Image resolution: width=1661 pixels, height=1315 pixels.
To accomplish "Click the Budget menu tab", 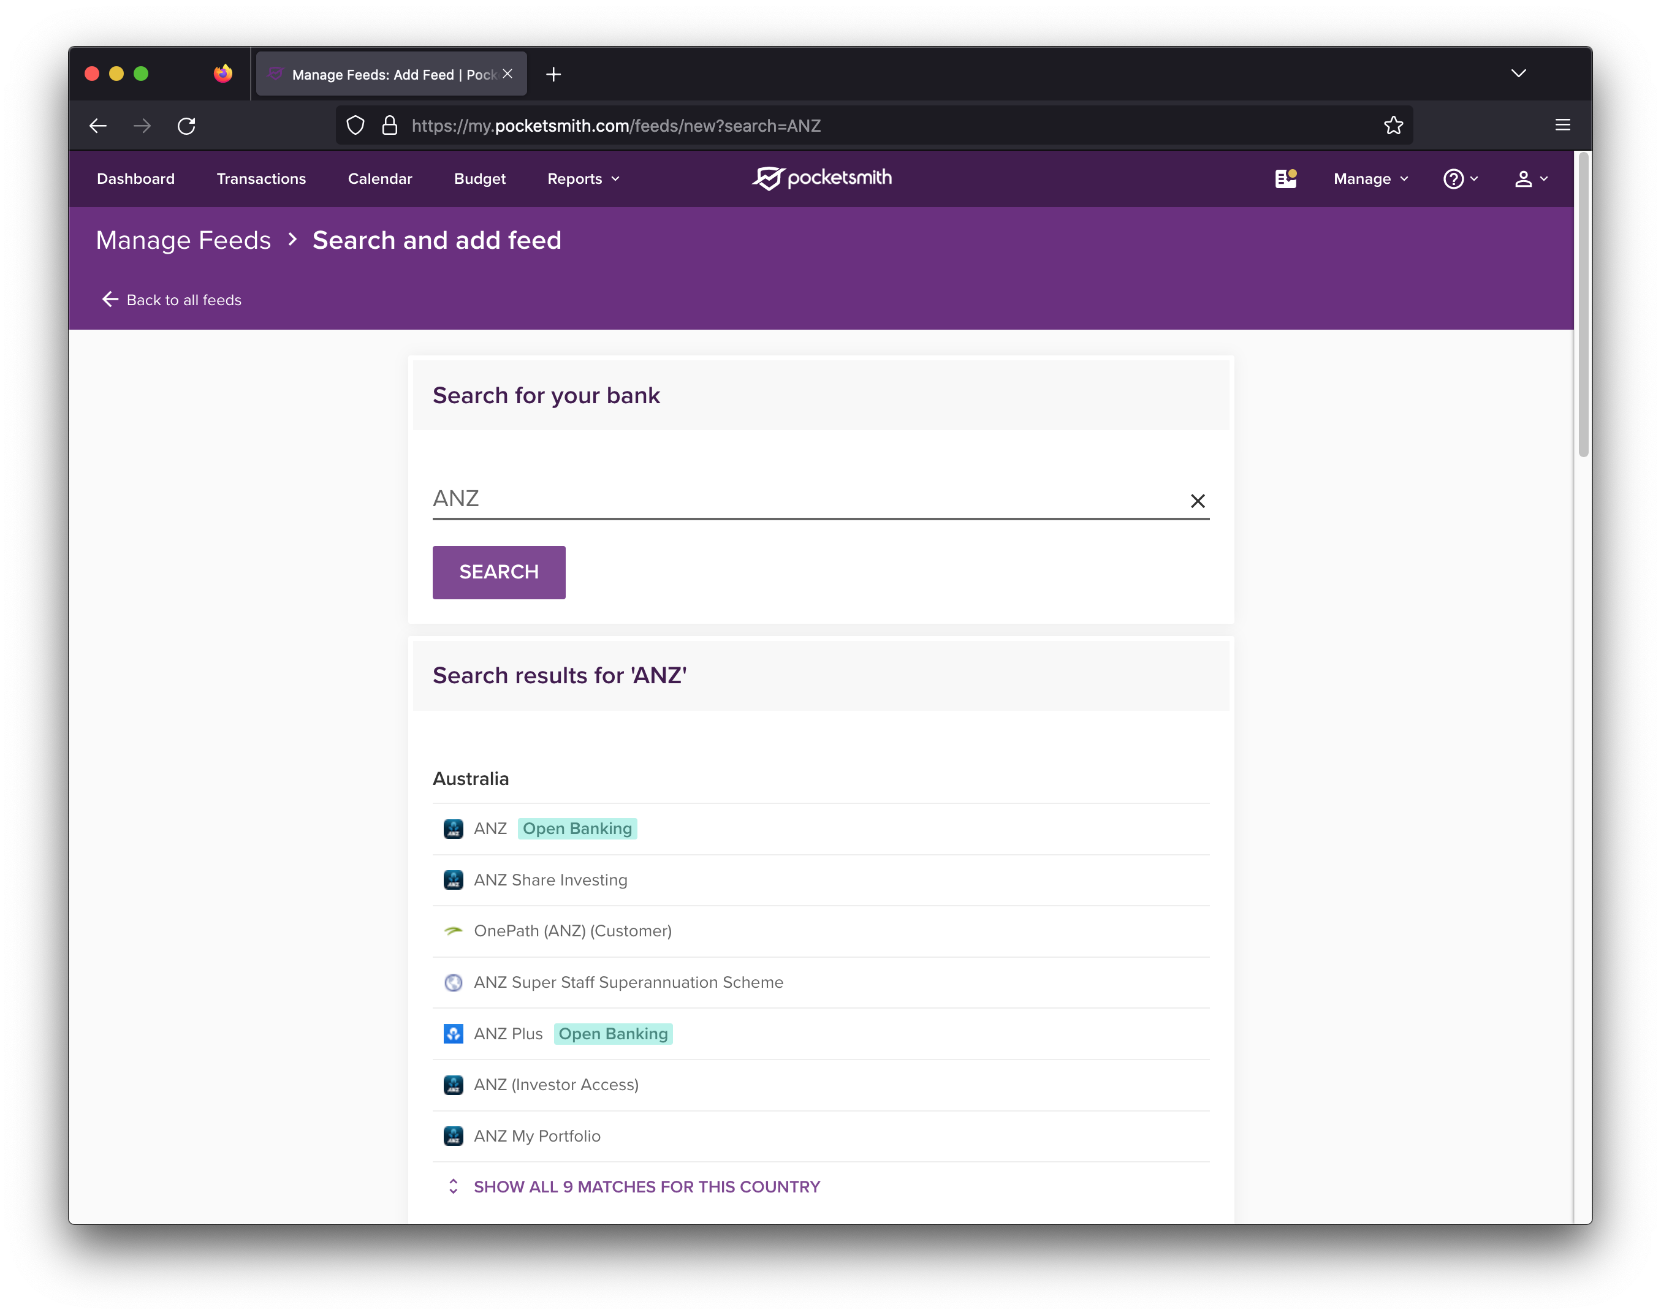I will (x=480, y=178).
